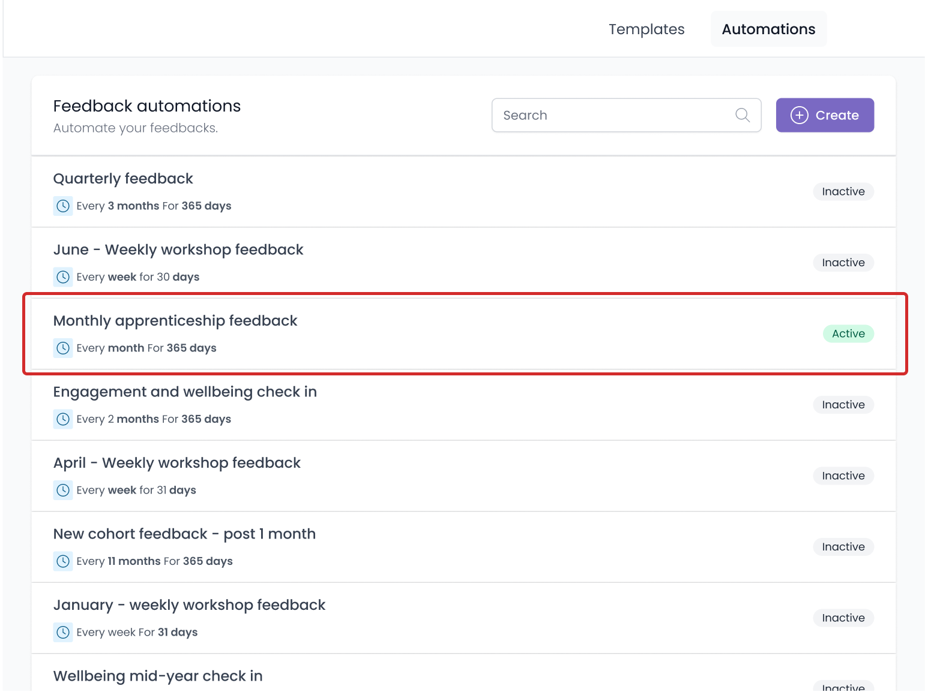Click 'Every 2 months For 365 days' text

[154, 419]
